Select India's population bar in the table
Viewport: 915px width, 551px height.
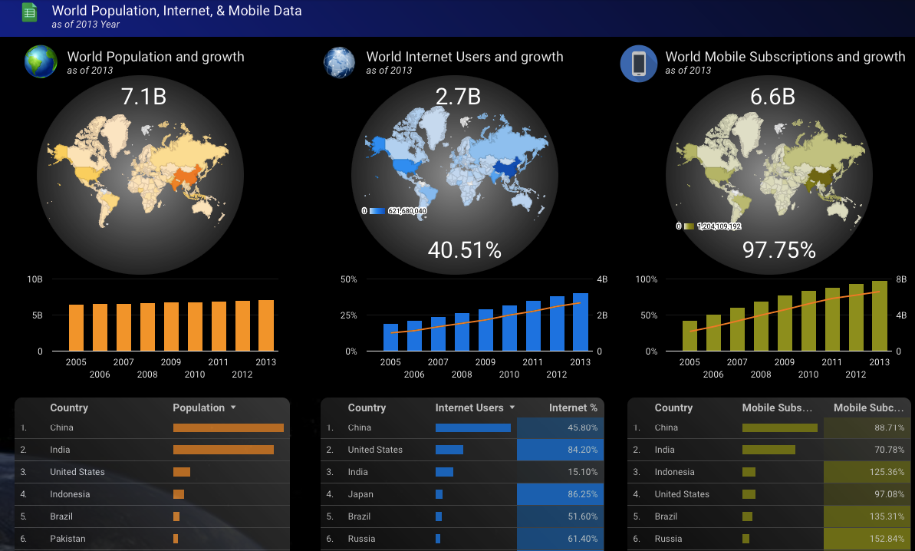(223, 450)
